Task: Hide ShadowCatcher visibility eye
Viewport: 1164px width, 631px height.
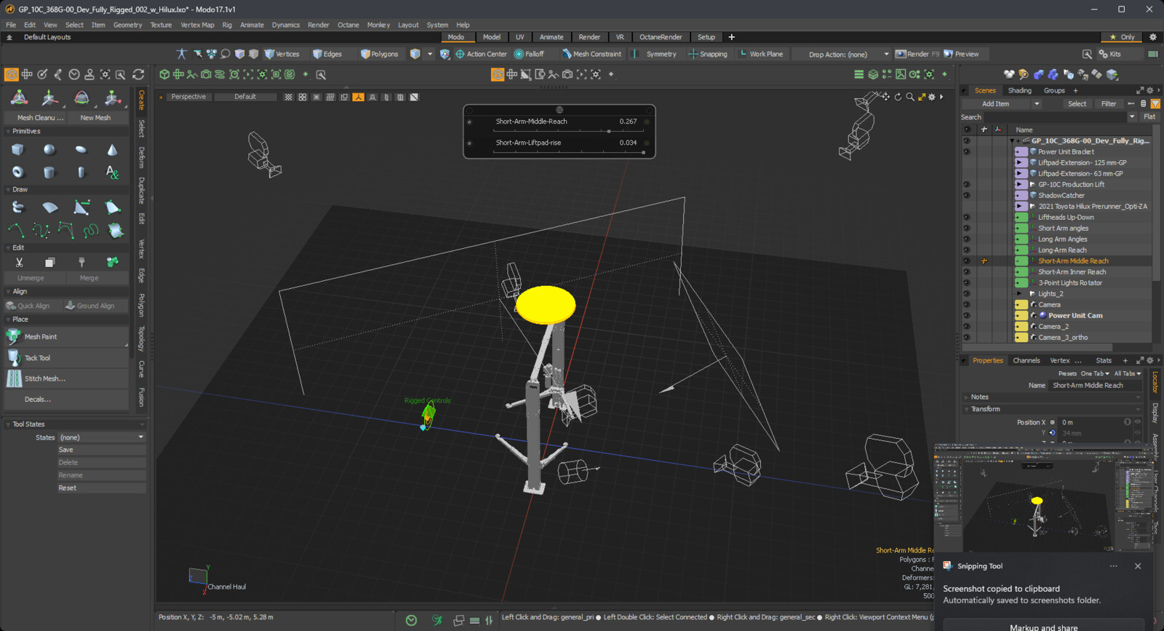Action: [x=967, y=196]
